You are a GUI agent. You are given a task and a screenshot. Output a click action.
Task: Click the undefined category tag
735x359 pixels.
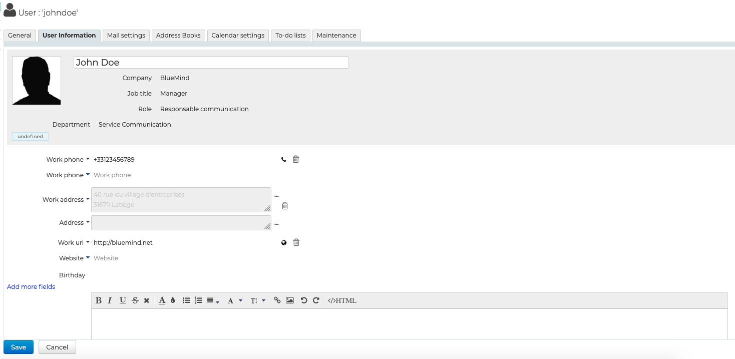point(30,136)
